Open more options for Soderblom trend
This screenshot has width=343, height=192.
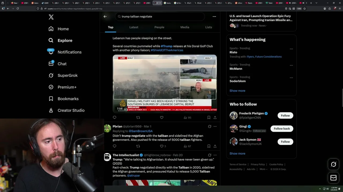291,78
